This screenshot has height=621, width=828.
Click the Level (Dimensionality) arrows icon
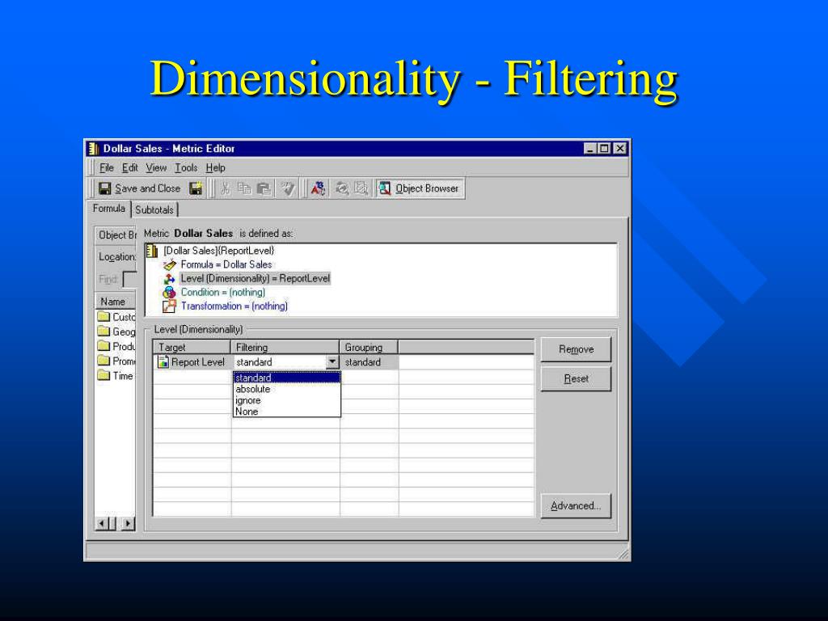(x=170, y=279)
